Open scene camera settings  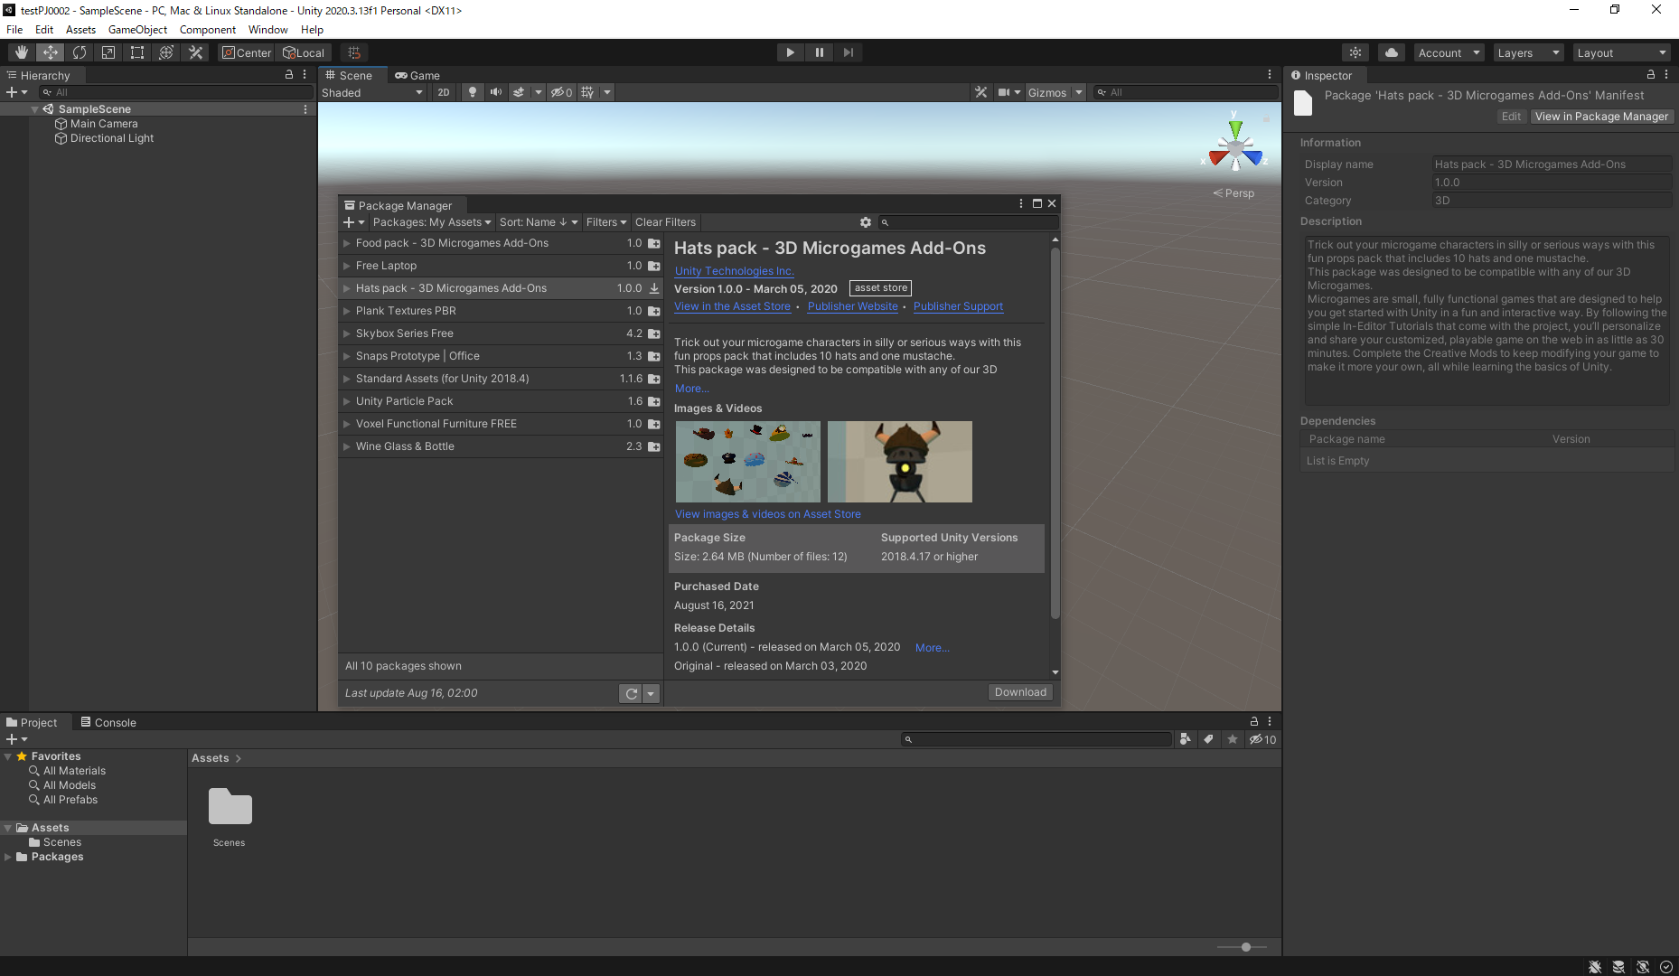click(x=1008, y=92)
